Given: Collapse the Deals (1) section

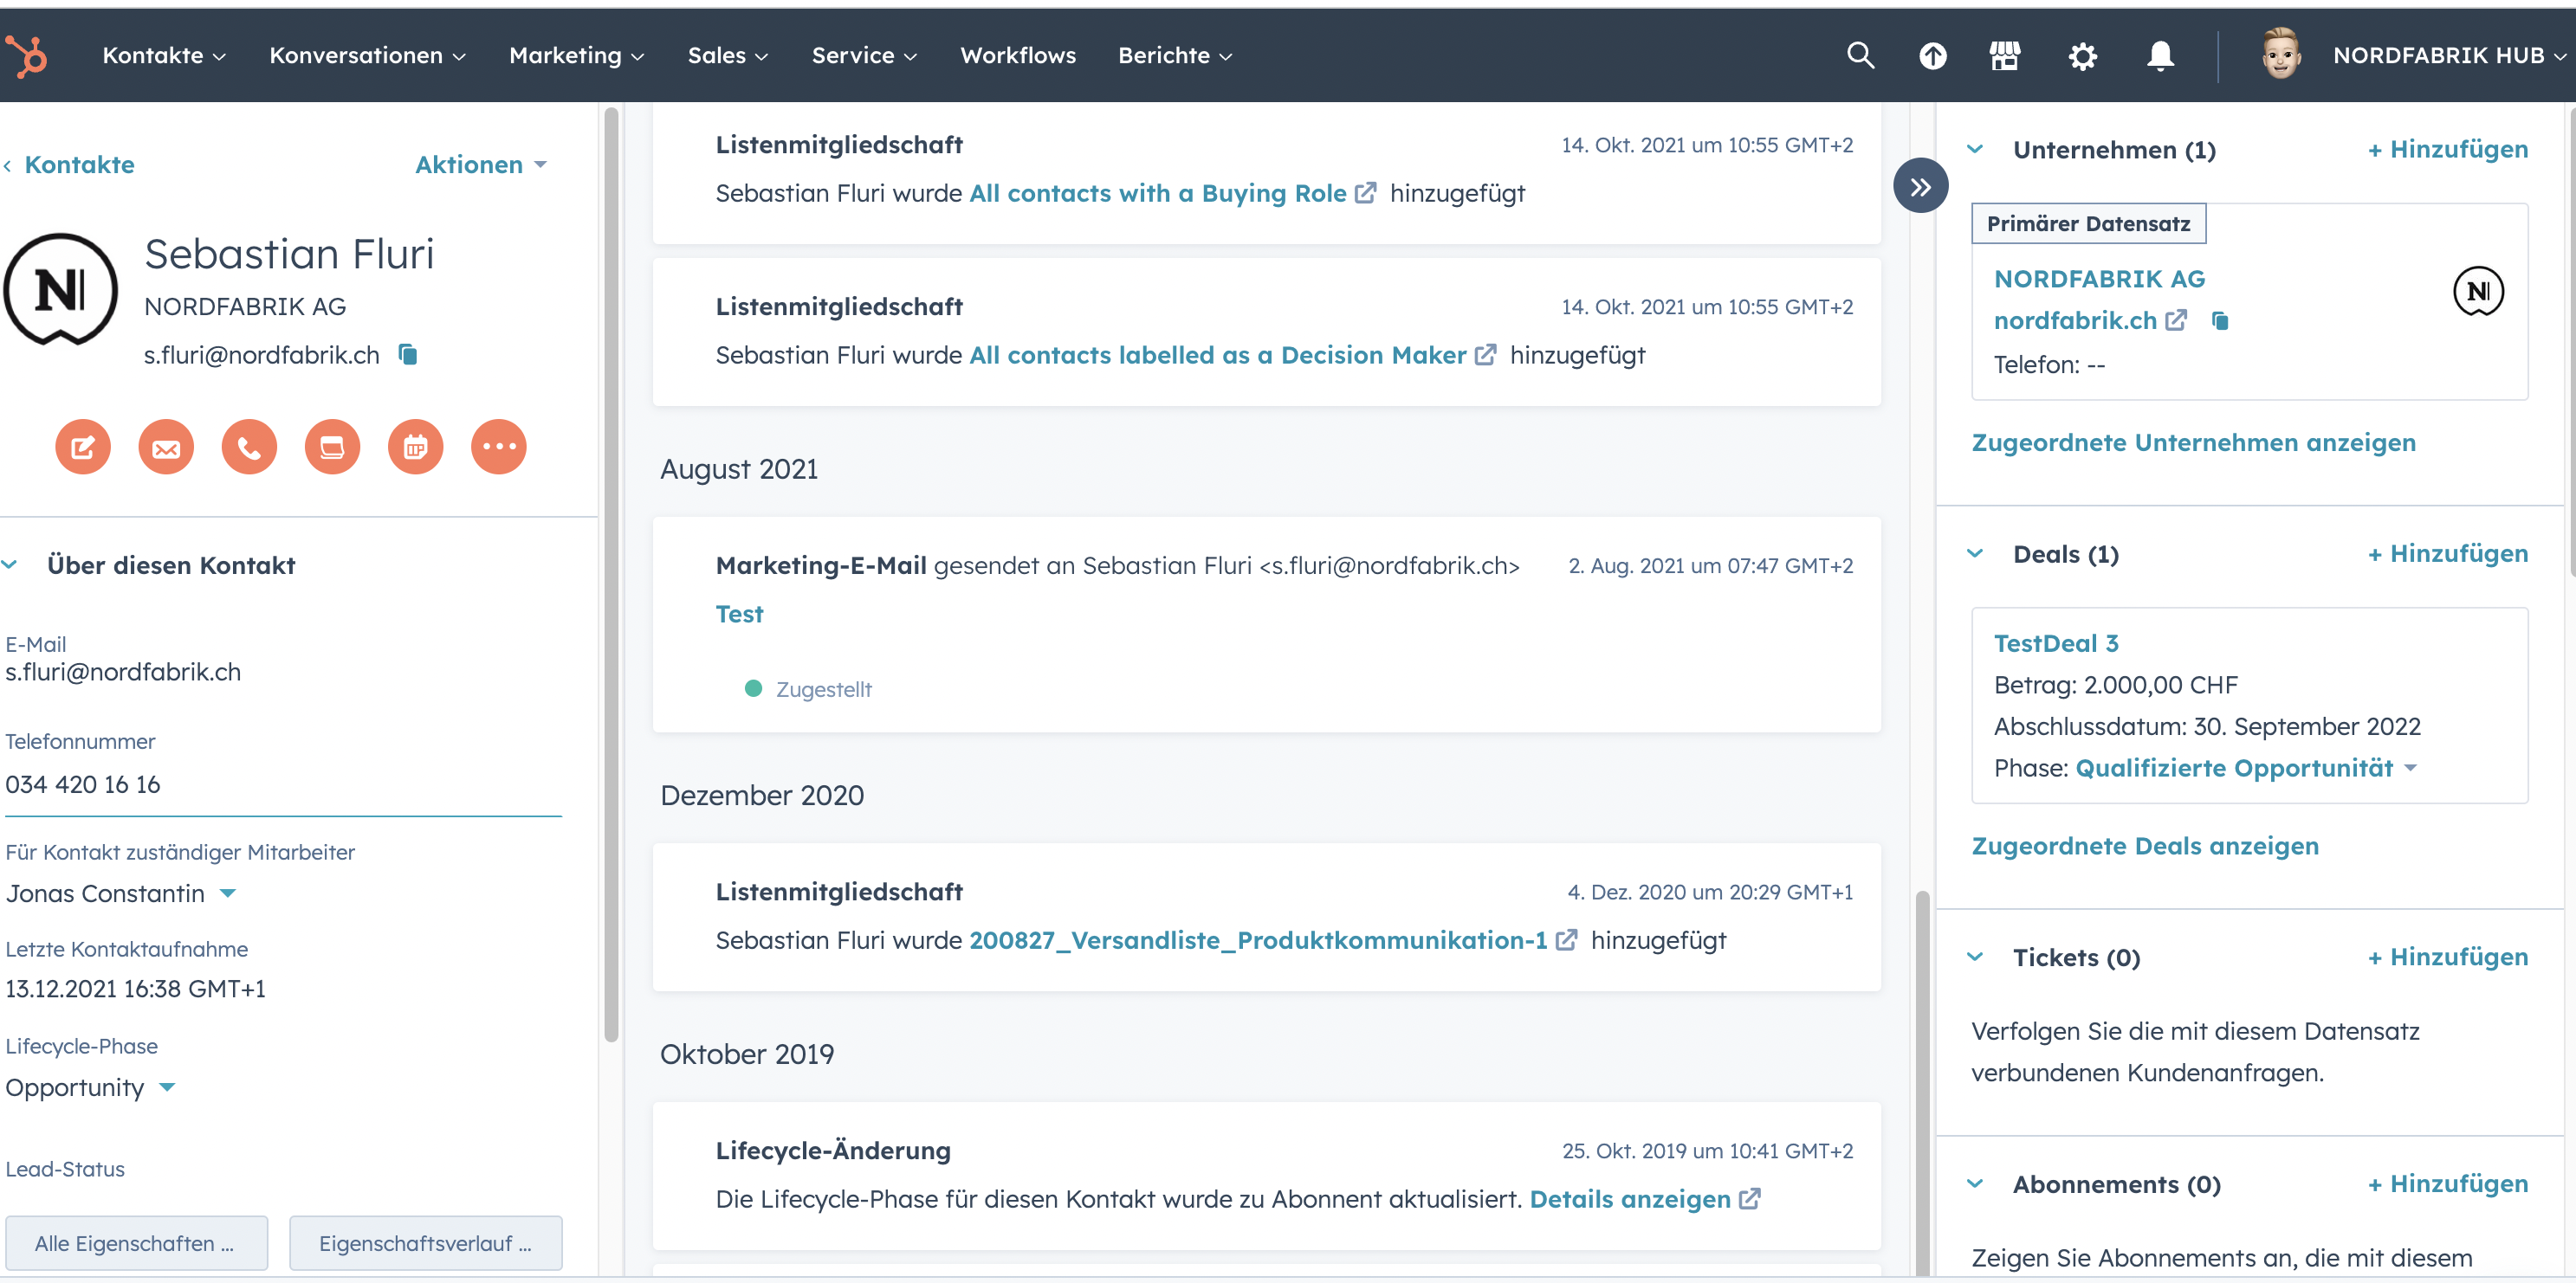Looking at the screenshot, I should coord(1975,553).
